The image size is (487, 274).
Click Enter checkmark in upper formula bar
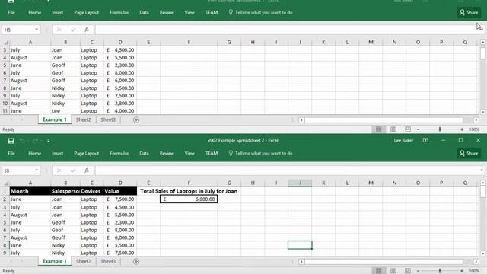(x=73, y=30)
